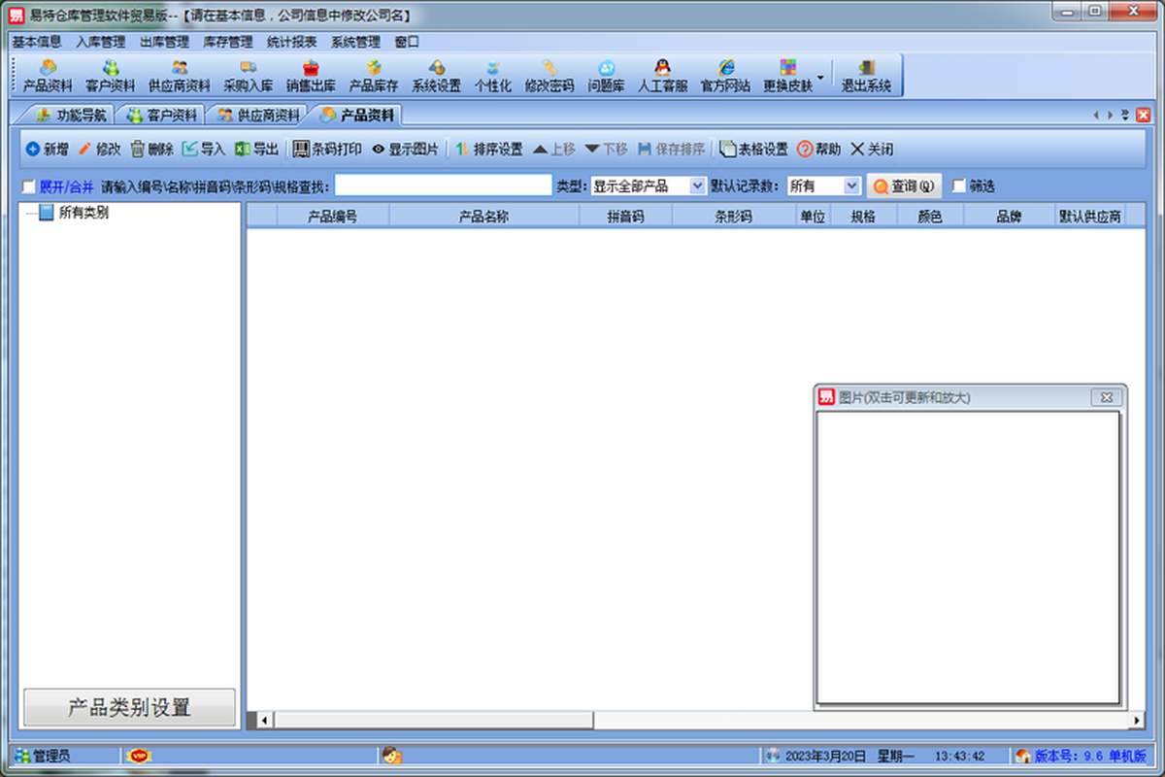
Task: Expand the 更换皮肤 dropdown arrow
Action: [x=820, y=77]
